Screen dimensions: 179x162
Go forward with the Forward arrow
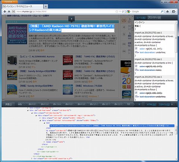tap(9, 12)
